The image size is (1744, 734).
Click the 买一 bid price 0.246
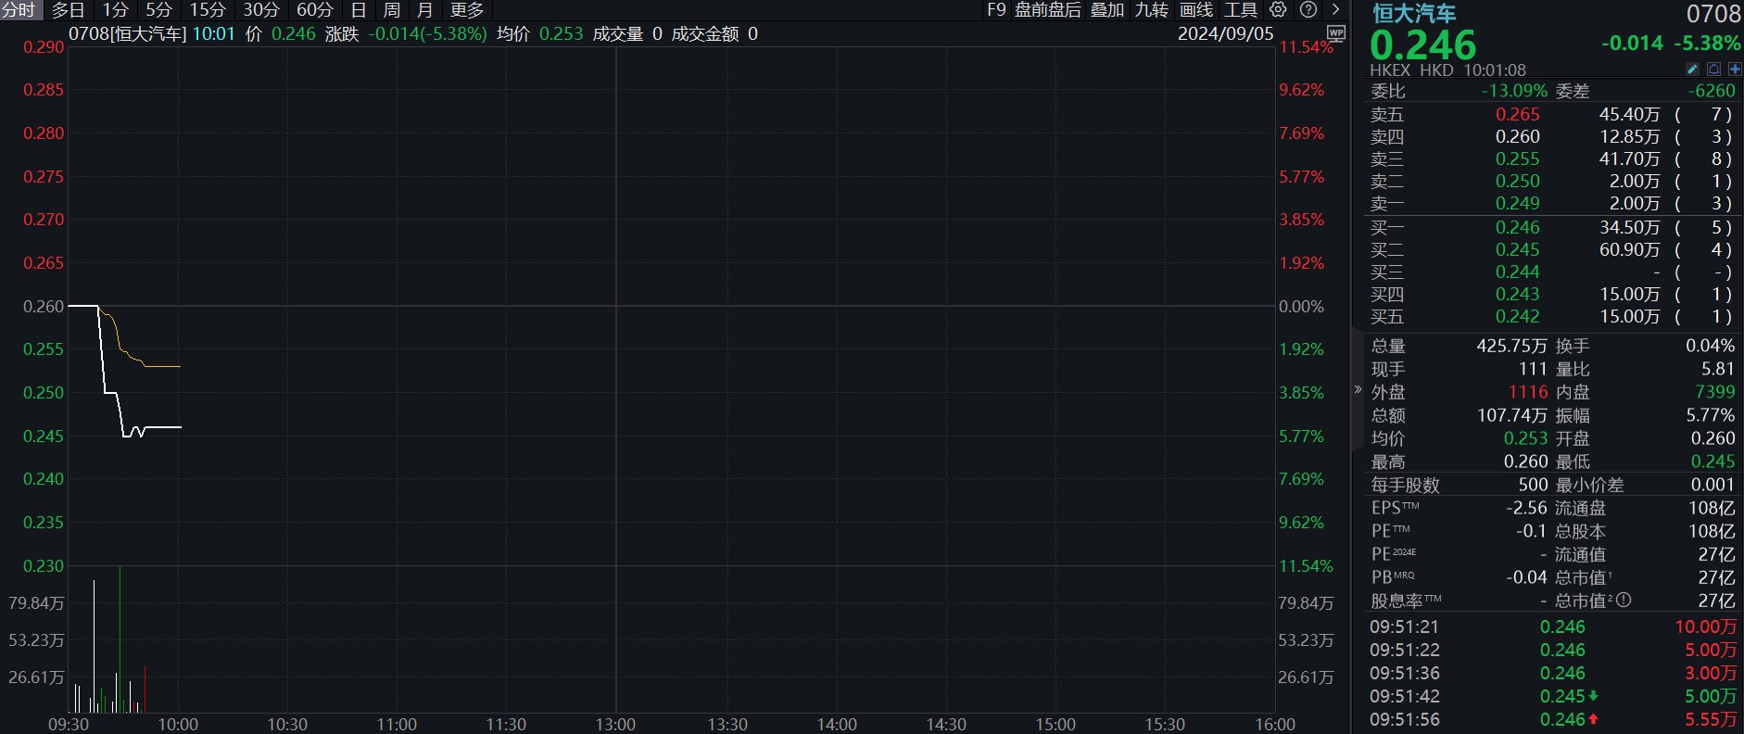click(x=1517, y=227)
